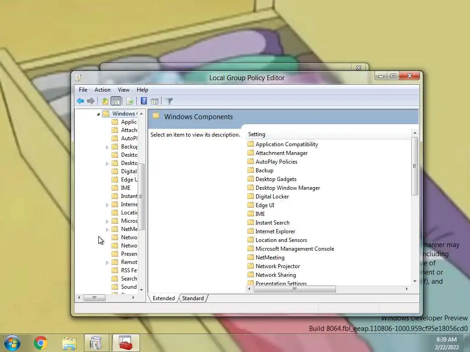This screenshot has width=470, height=352.
Task: Click the Filter funnel toolbar icon
Action: coord(169,101)
